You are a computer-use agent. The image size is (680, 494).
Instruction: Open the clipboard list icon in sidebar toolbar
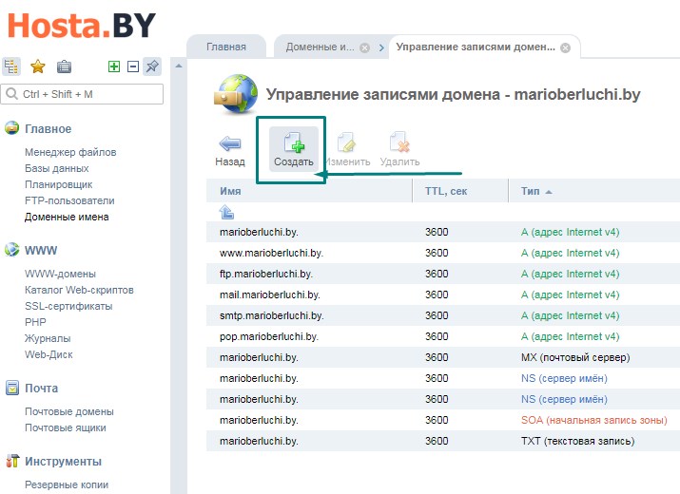coord(64,66)
